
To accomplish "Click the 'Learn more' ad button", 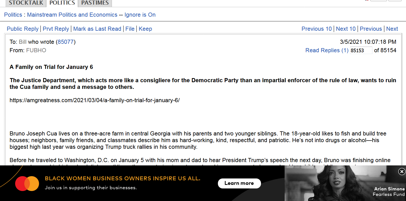I will (239, 183).
